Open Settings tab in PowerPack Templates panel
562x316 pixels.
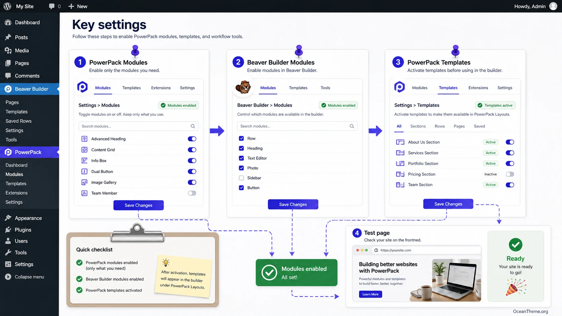point(505,88)
